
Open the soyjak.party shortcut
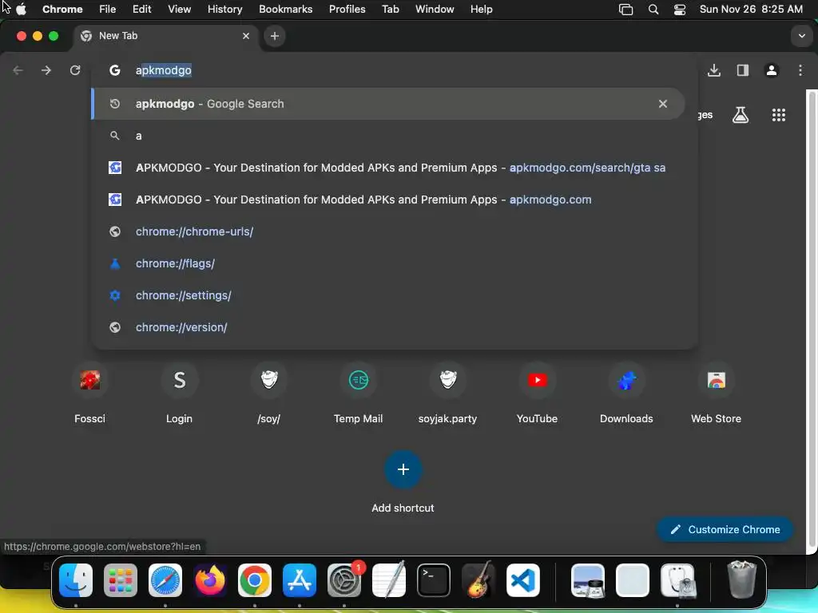tap(447, 392)
